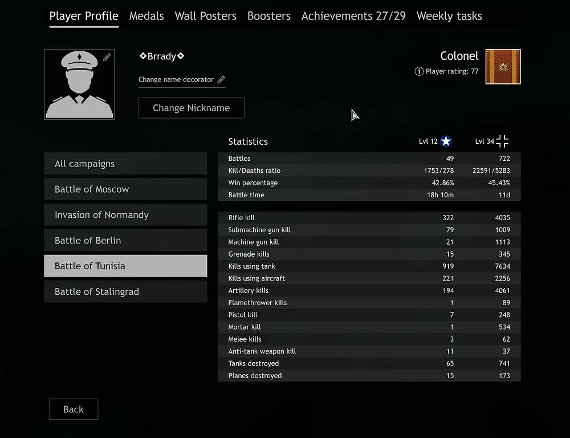The image size is (570, 438).
Task: Open the Boosters tab
Action: pos(268,16)
